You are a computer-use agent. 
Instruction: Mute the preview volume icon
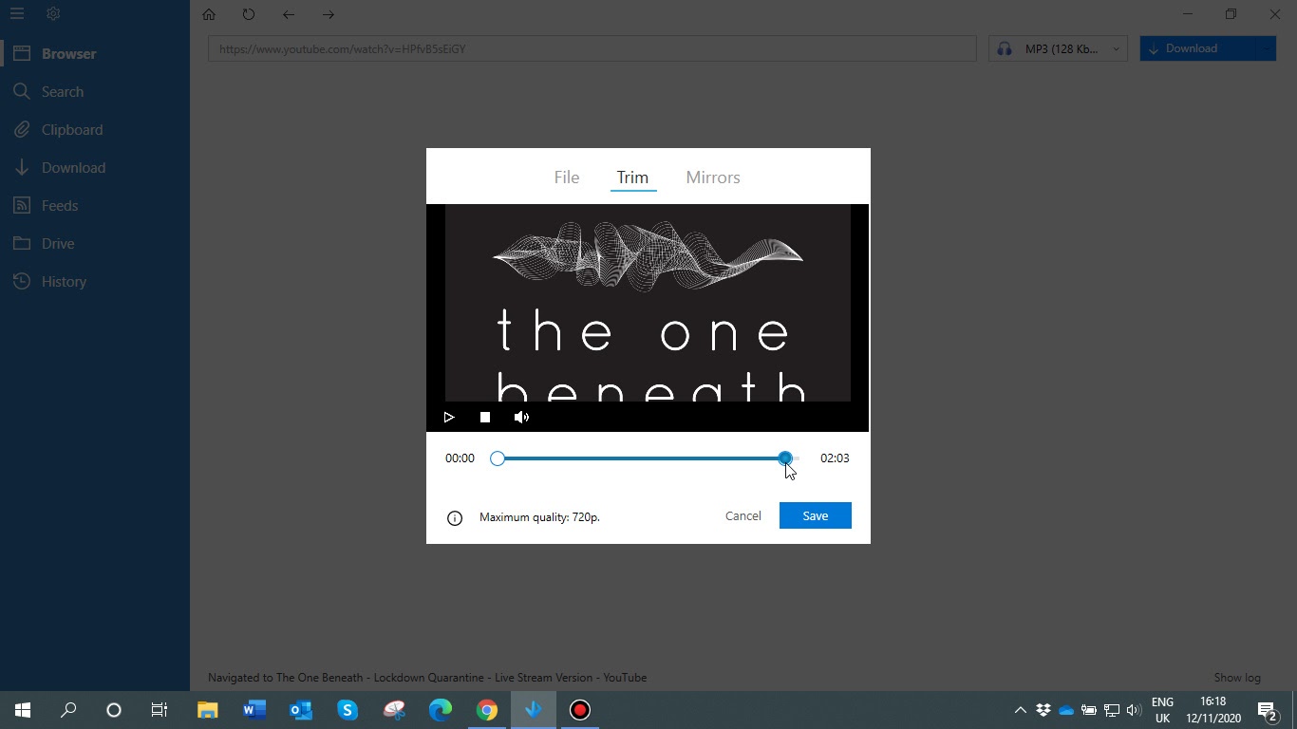tap(521, 417)
